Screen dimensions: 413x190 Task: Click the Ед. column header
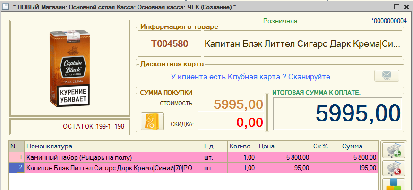pyautogui.click(x=215, y=147)
